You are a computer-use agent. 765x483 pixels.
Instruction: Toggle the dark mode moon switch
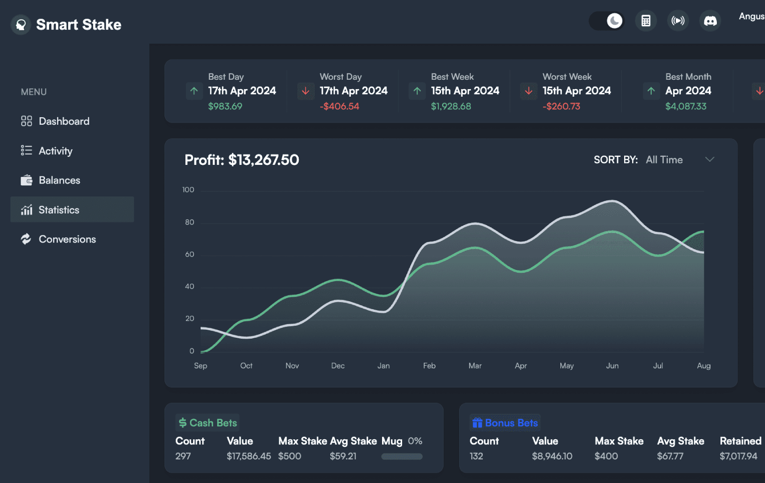point(607,21)
